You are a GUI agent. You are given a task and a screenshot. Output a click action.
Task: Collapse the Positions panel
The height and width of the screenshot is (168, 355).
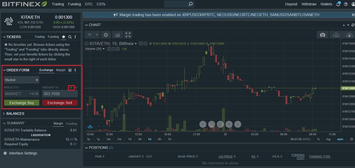pos(86,148)
